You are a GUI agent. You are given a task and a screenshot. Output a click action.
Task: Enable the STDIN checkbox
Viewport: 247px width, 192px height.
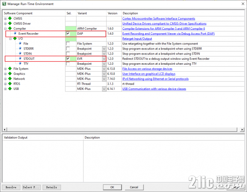point(68,54)
